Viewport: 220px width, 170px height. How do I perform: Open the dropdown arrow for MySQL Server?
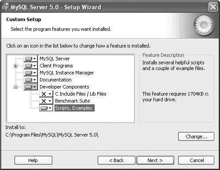click(x=35, y=59)
